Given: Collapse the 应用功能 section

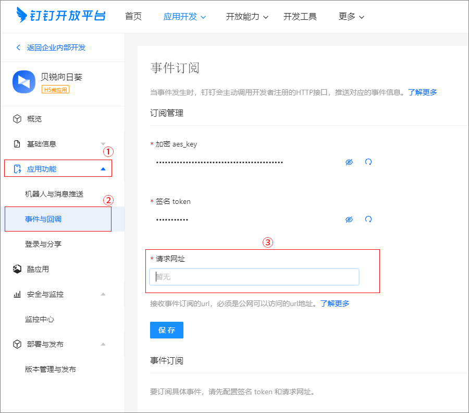Looking at the screenshot, I should pos(103,169).
